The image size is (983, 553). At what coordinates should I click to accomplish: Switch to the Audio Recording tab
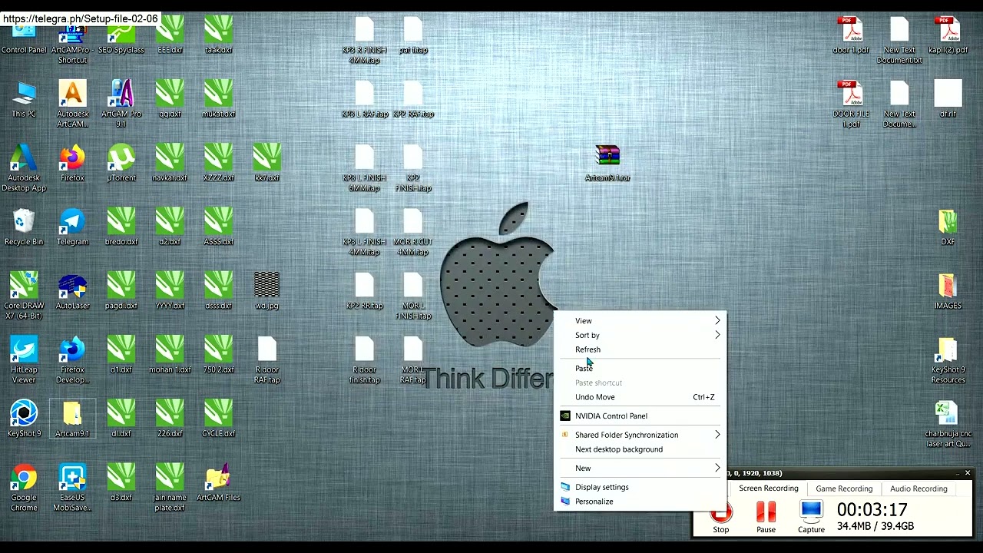click(918, 488)
